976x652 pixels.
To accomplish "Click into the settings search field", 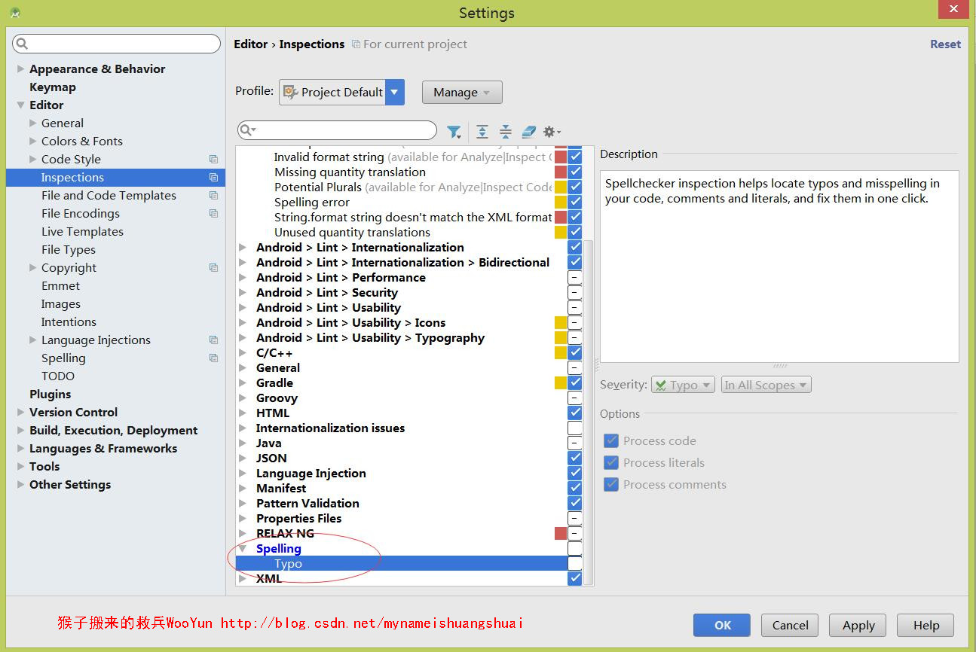I will pos(117,44).
